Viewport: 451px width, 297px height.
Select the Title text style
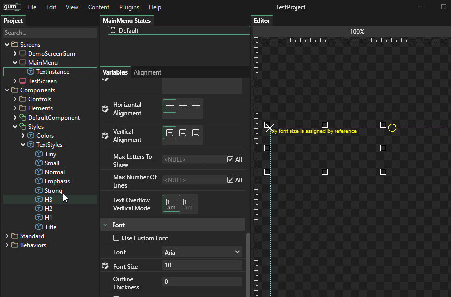pyautogui.click(x=50, y=227)
